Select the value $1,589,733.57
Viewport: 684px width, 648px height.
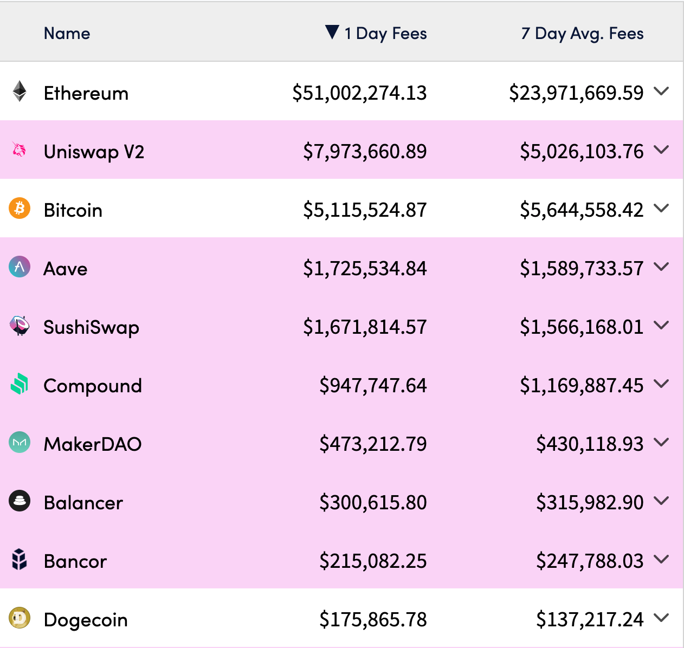point(582,269)
